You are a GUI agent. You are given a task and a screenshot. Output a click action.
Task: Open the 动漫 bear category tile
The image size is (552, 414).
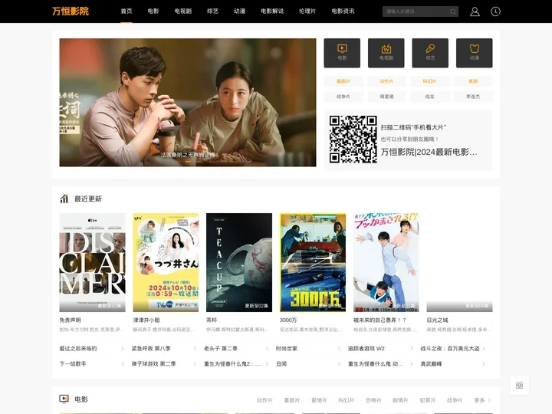pyautogui.click(x=475, y=53)
